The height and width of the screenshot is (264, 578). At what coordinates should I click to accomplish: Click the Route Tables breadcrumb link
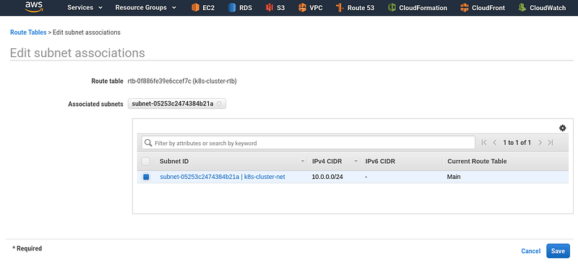28,32
